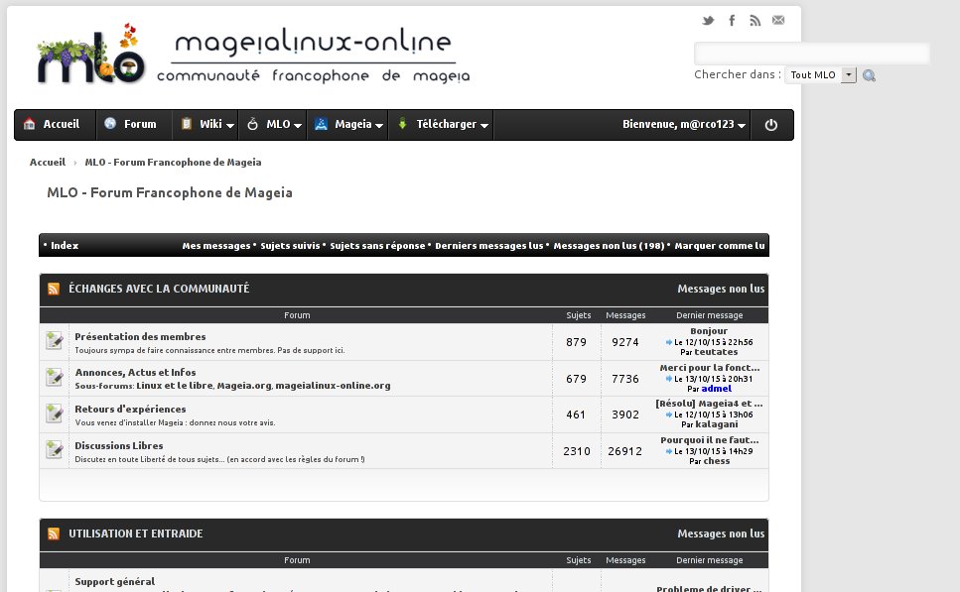This screenshot has height=592, width=960.
Task: Click Marquer comme lu
Action: (x=720, y=246)
